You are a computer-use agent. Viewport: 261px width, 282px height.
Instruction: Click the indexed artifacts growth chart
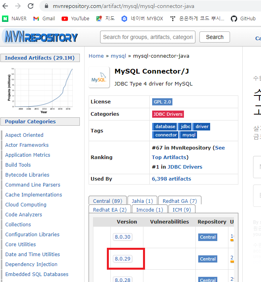pos(40,90)
